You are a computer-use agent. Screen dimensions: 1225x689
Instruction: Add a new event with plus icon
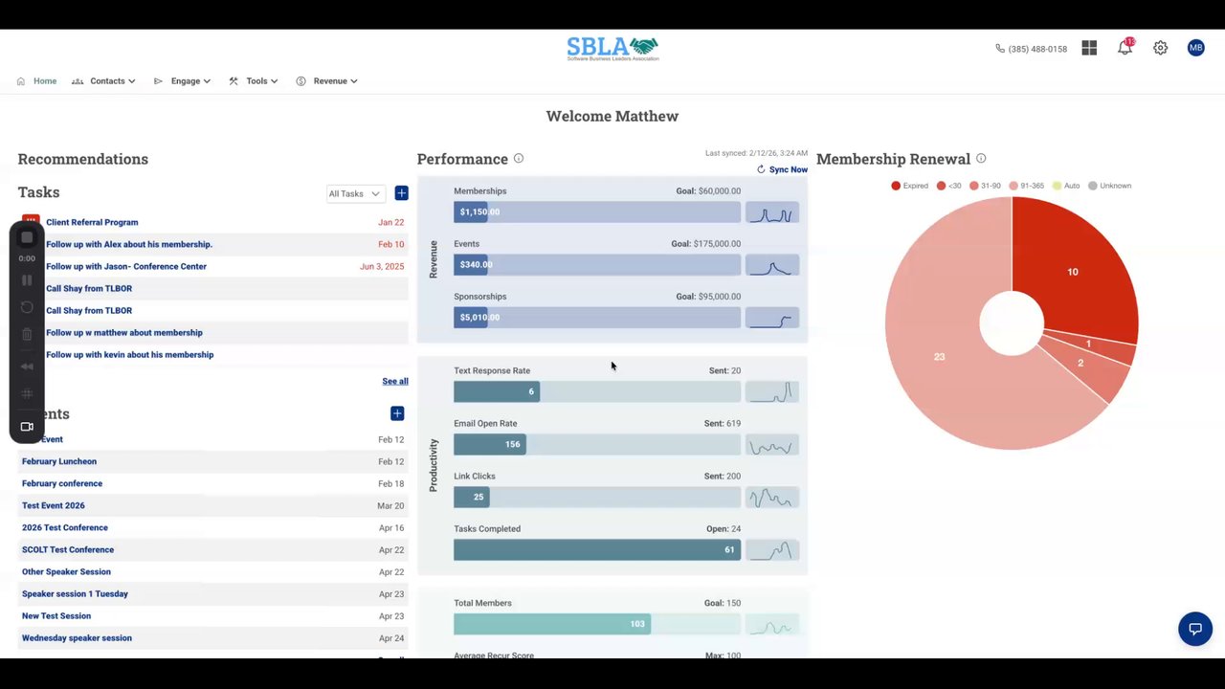click(x=397, y=413)
